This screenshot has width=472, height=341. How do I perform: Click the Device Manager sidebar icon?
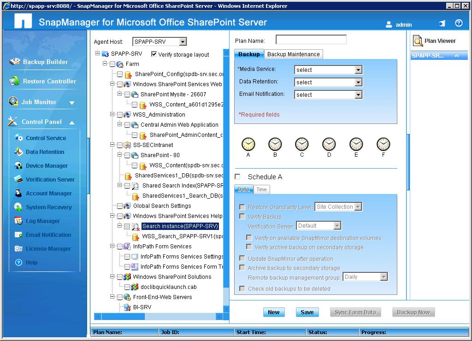point(18,165)
